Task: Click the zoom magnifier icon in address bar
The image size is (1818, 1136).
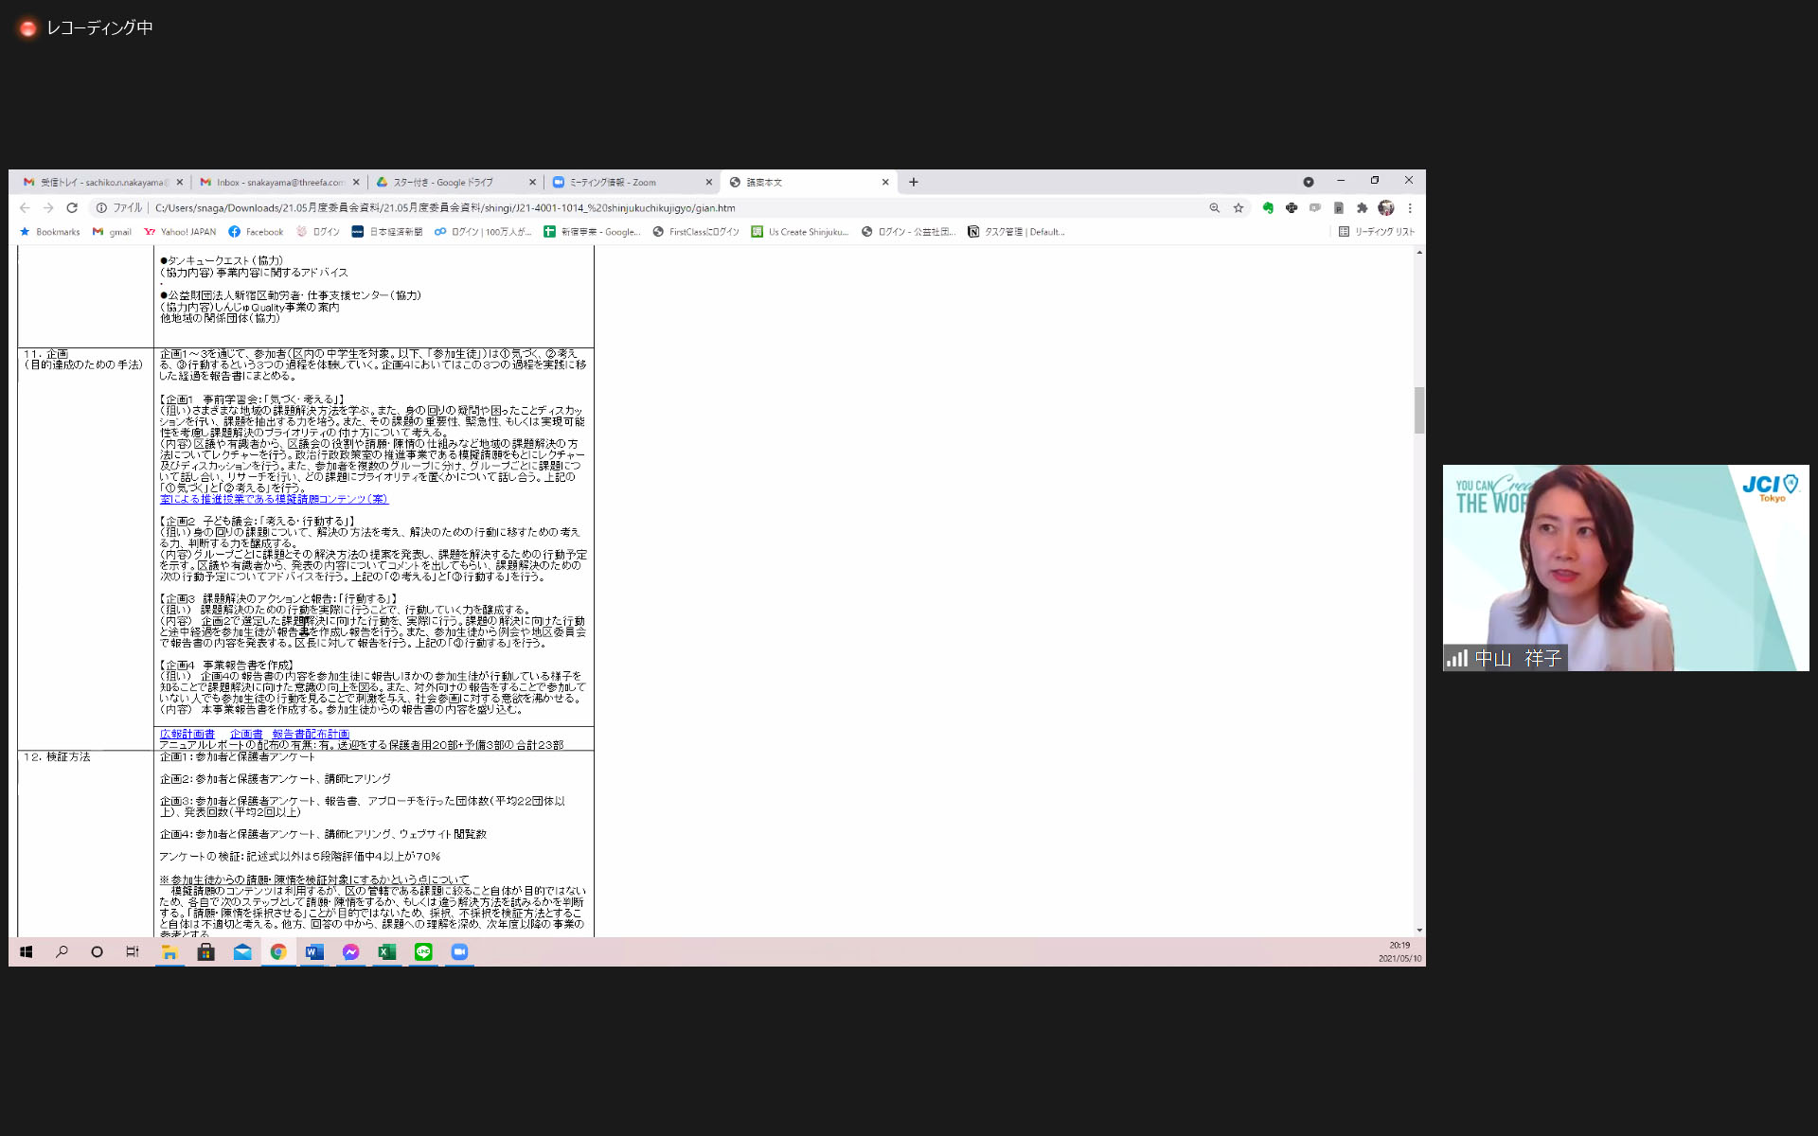Action: [x=1215, y=208]
